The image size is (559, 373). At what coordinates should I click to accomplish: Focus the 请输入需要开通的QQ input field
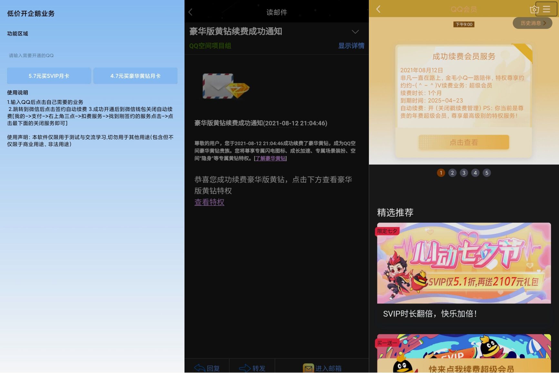(x=92, y=56)
